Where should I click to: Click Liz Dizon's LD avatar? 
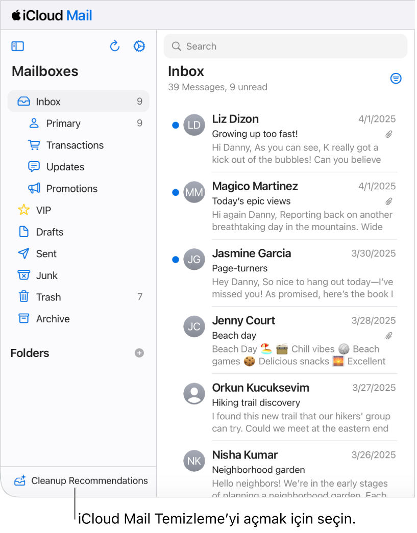tap(194, 125)
